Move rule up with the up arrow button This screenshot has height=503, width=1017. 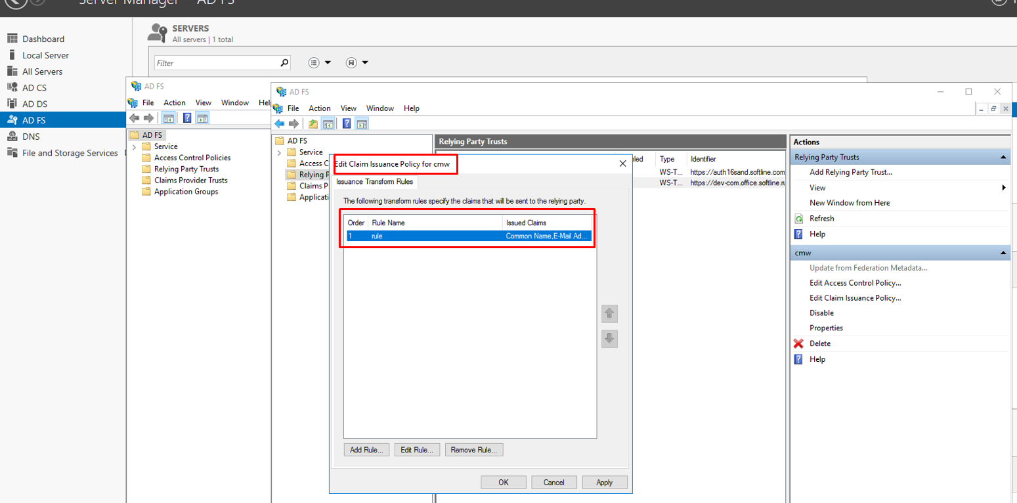click(609, 314)
